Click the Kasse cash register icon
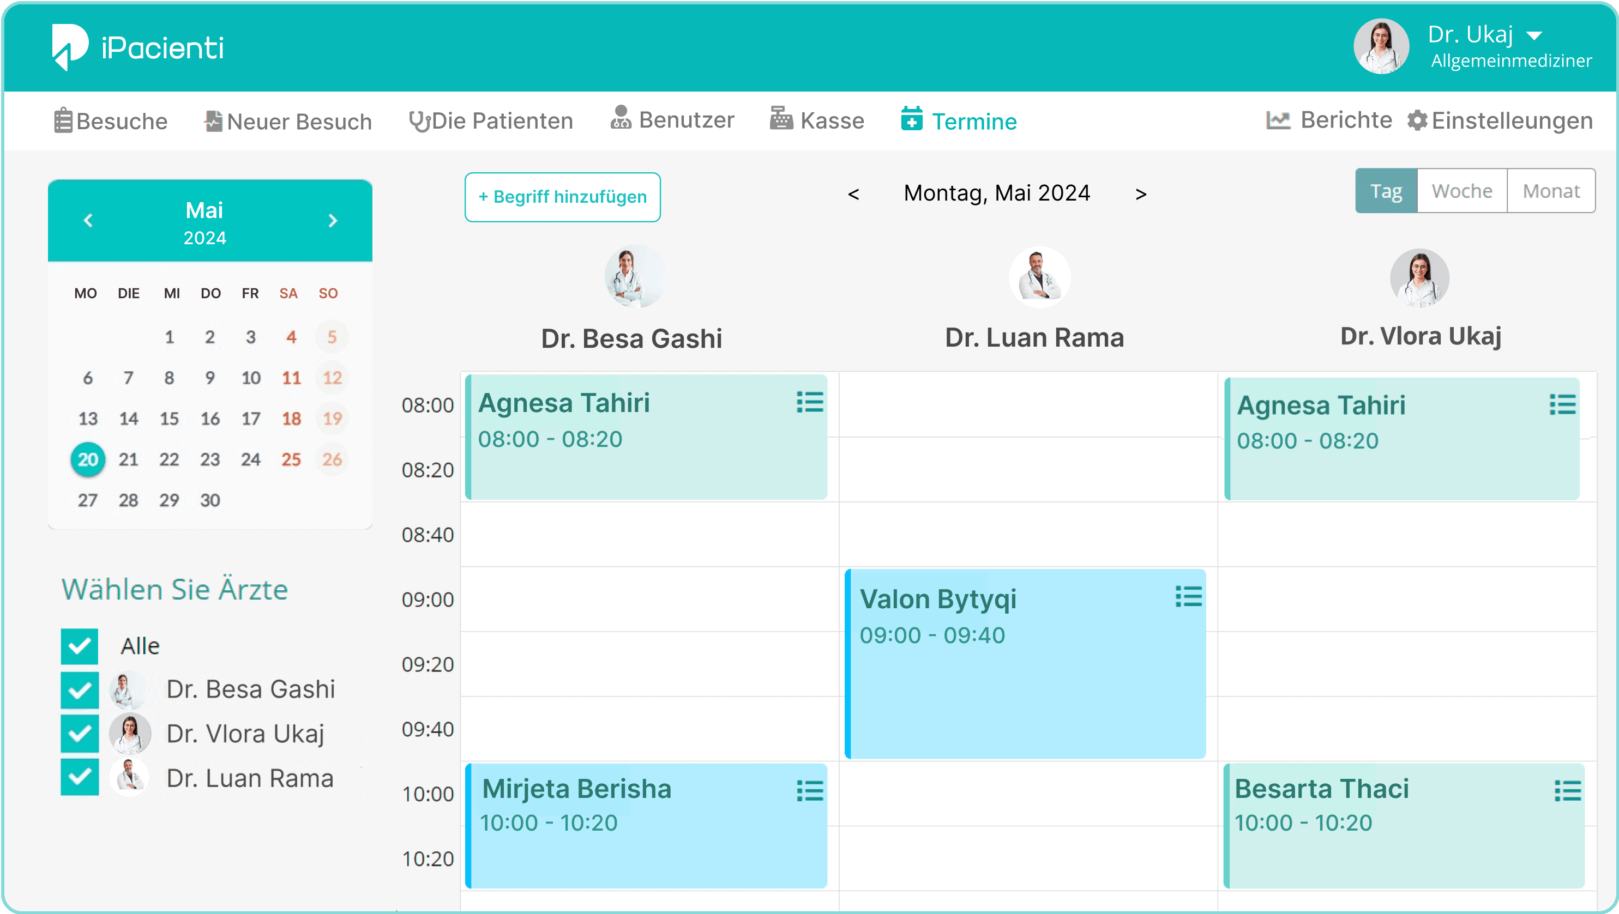This screenshot has height=914, width=1619. (781, 119)
